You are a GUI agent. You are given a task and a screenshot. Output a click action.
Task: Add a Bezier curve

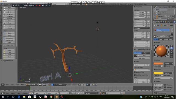[x=9, y=33]
